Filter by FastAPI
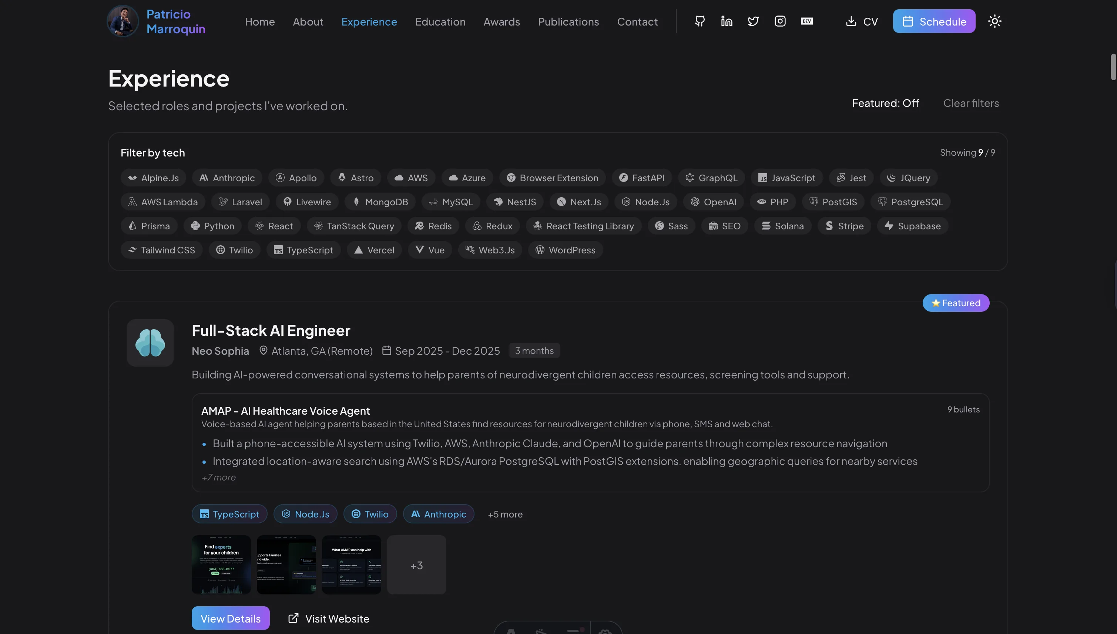The image size is (1117, 634). pyautogui.click(x=642, y=178)
